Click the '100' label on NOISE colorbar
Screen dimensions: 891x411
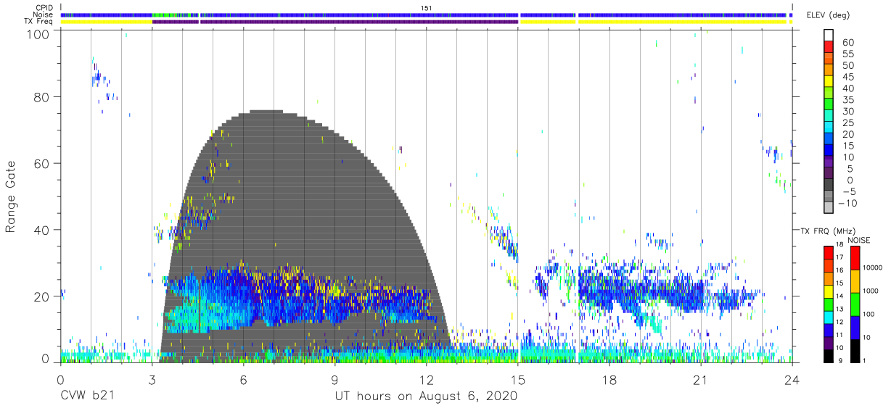point(870,315)
